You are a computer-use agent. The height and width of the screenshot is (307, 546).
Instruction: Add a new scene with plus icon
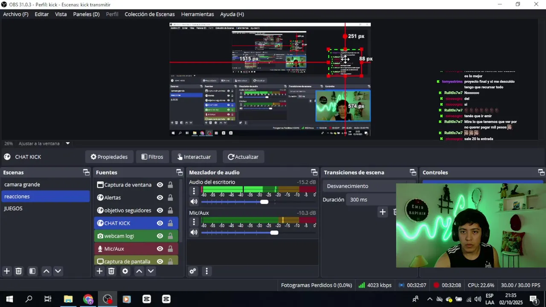[7, 271]
